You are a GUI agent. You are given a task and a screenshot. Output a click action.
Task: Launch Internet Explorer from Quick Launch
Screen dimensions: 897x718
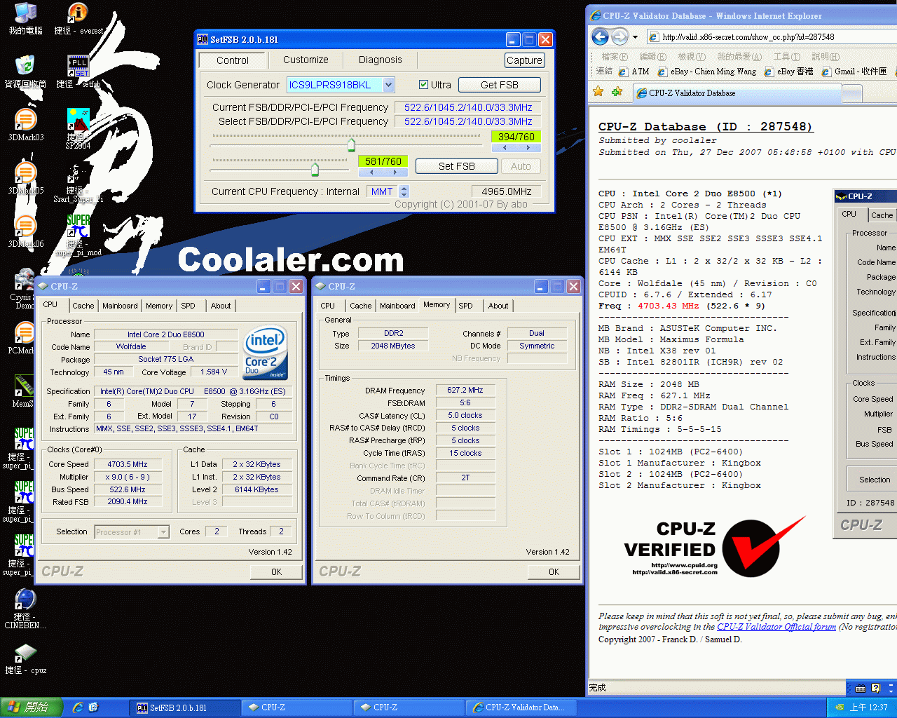tap(78, 707)
